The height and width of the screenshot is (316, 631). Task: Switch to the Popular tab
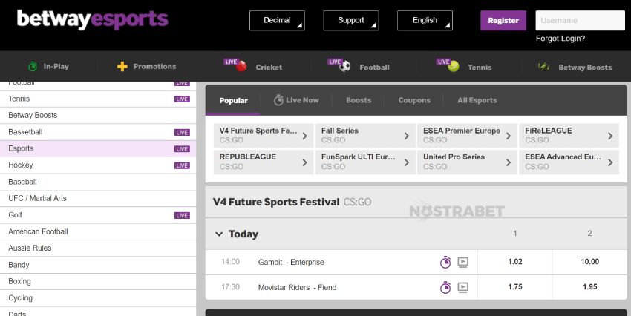click(x=233, y=100)
